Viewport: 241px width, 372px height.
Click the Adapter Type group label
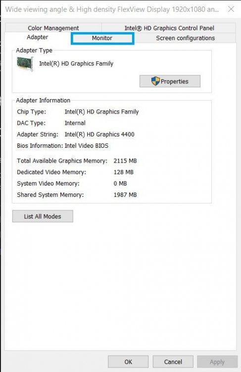pyautogui.click(x=34, y=50)
